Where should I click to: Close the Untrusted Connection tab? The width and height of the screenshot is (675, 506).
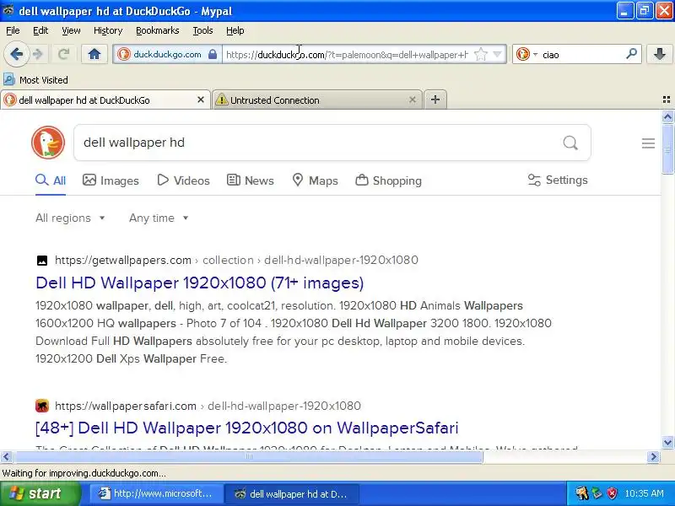coord(412,100)
